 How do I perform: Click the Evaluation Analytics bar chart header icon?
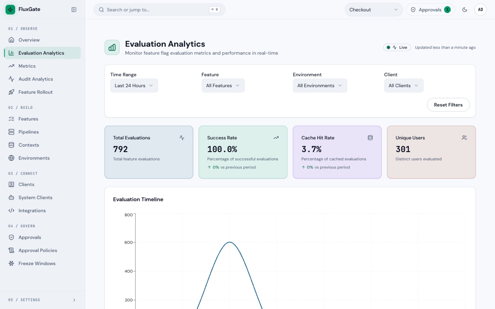(112, 47)
